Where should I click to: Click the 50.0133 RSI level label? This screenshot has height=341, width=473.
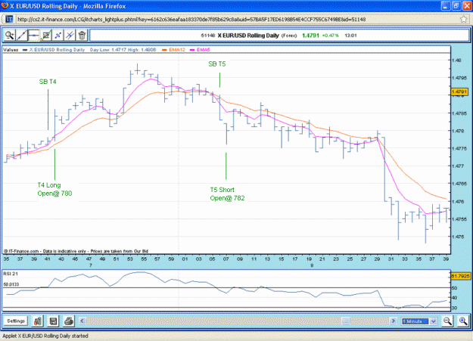[x=11, y=284]
